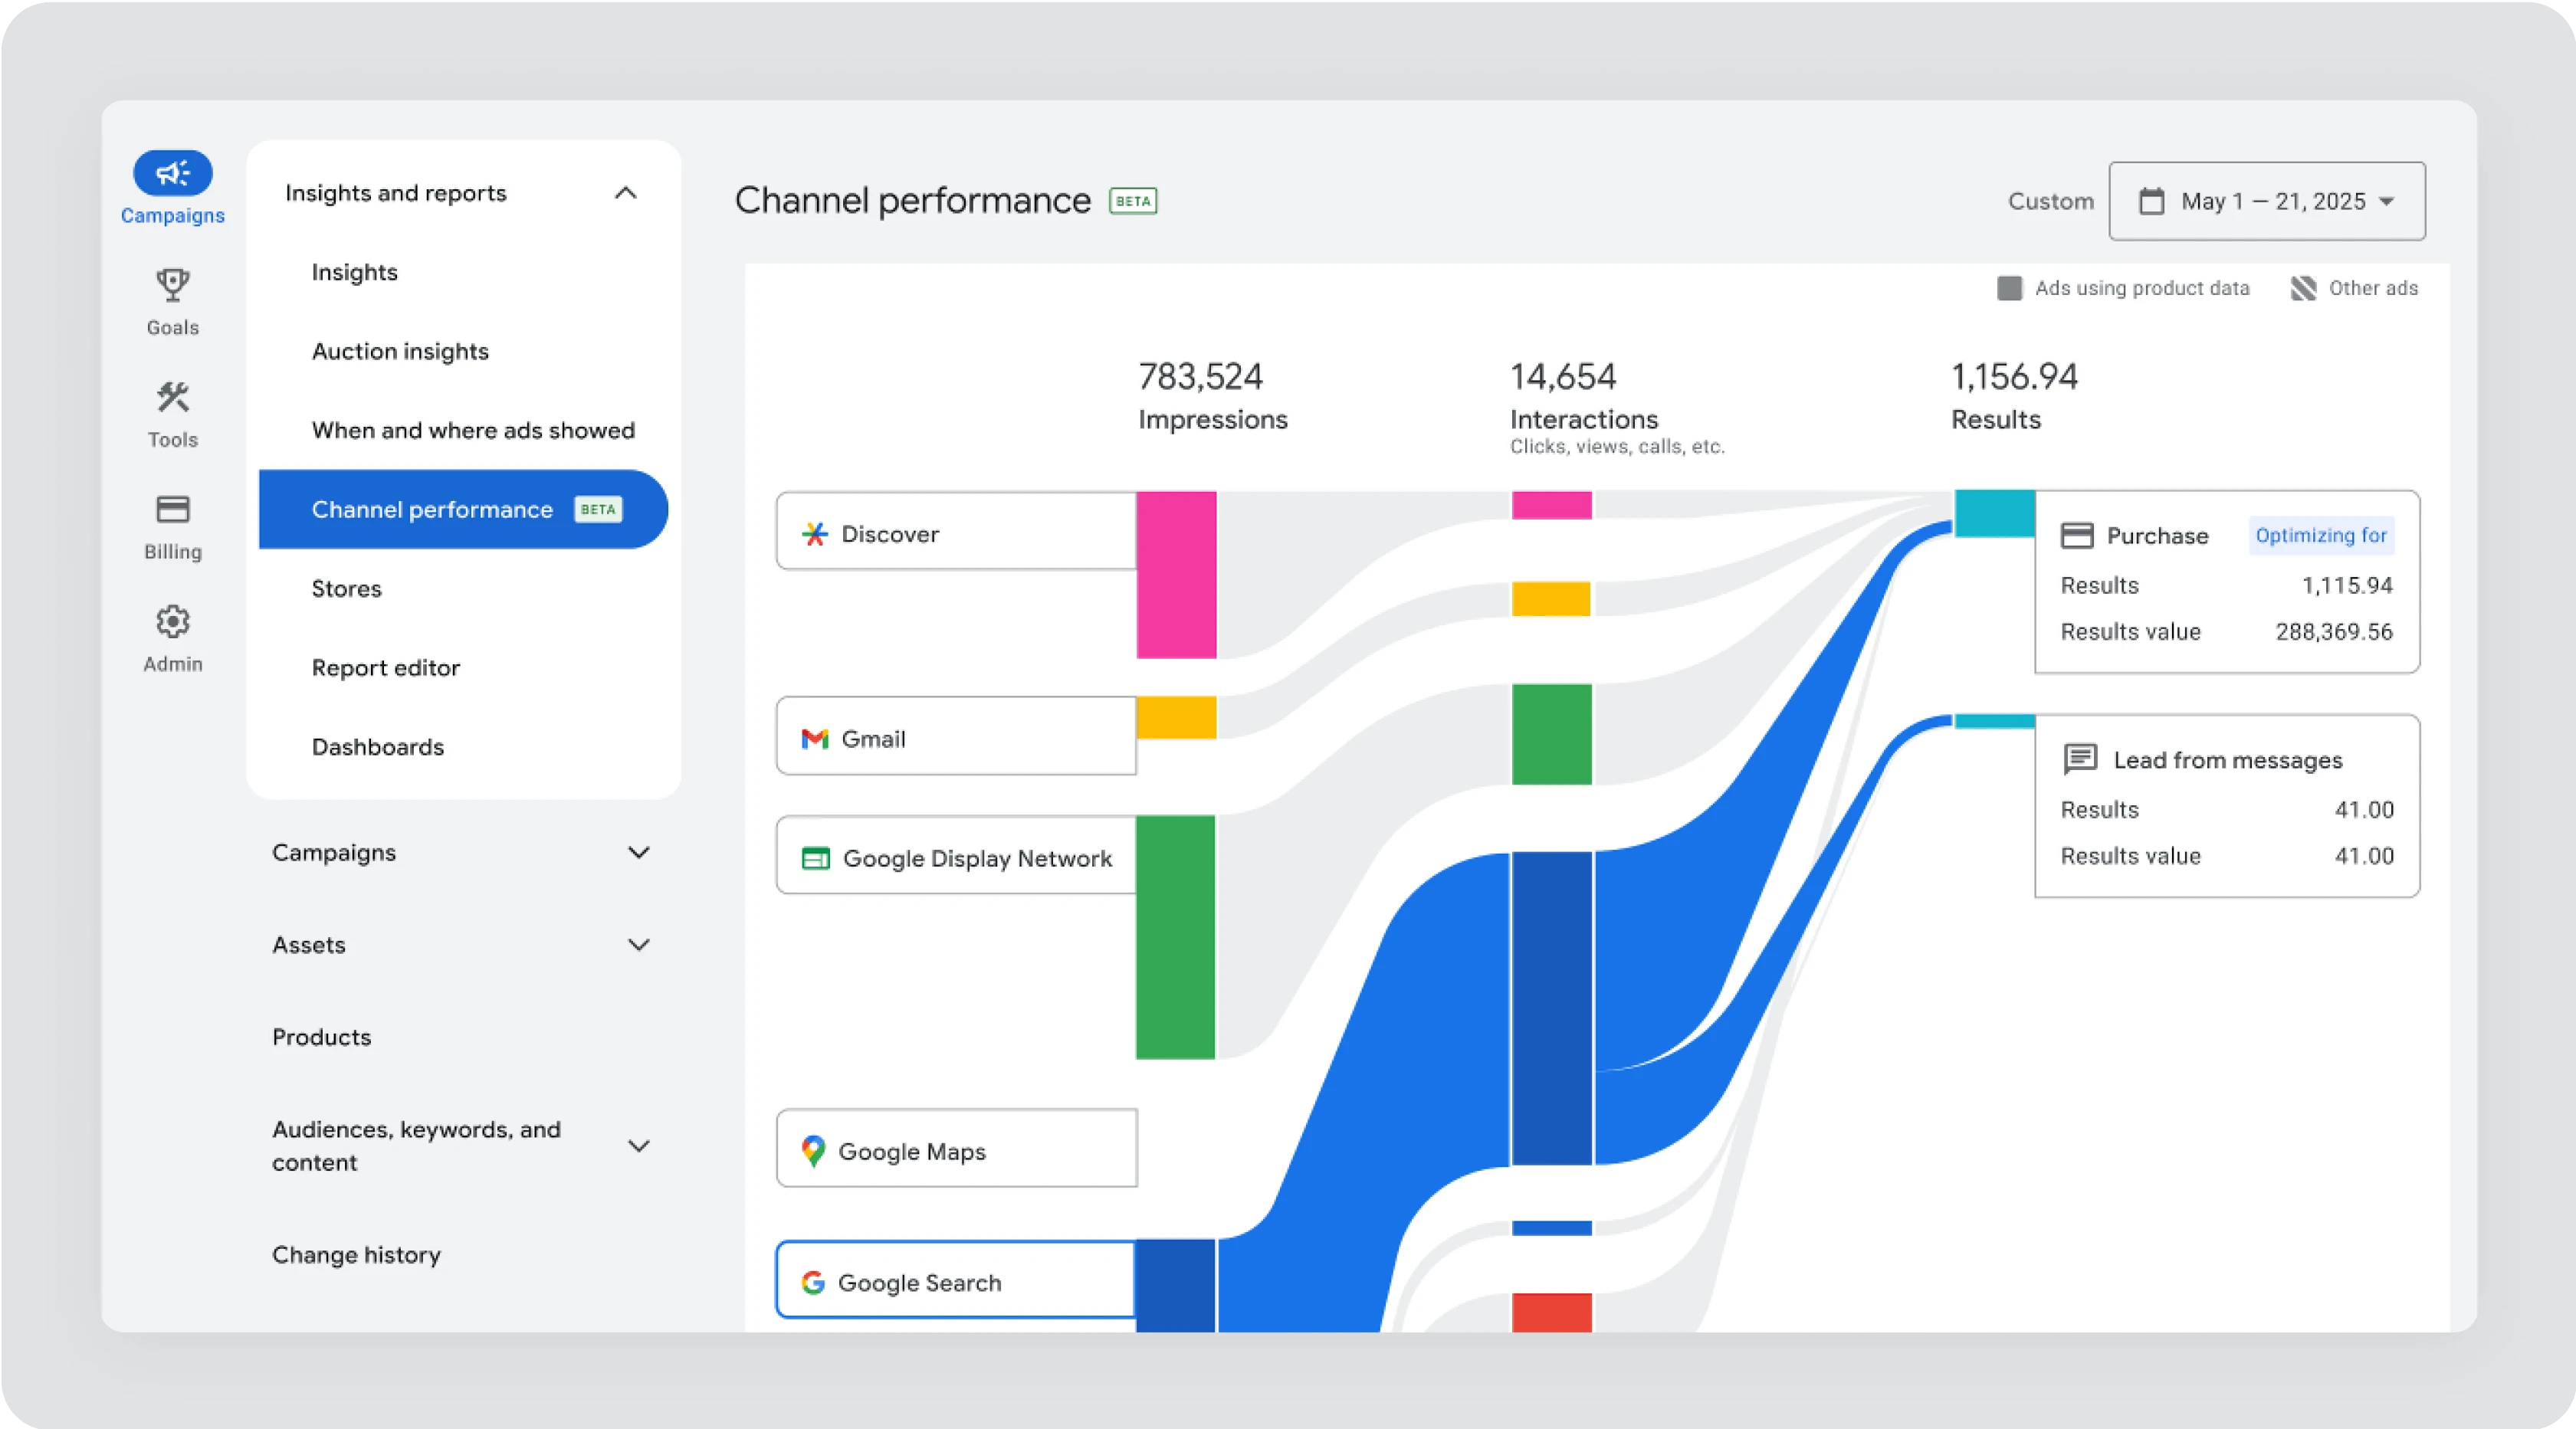Go to Report editor
2576x1429 pixels.
point(385,668)
